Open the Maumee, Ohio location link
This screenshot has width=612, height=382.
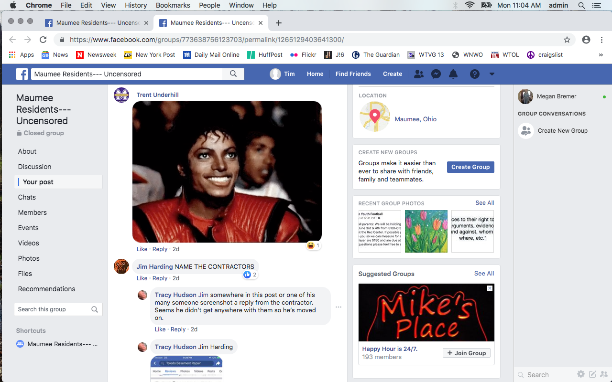[415, 119]
